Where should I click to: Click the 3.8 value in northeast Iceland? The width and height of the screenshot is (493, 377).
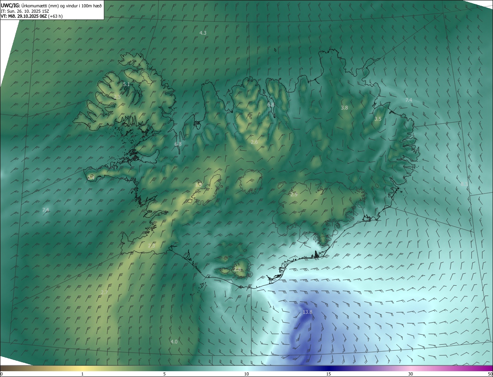(x=344, y=108)
